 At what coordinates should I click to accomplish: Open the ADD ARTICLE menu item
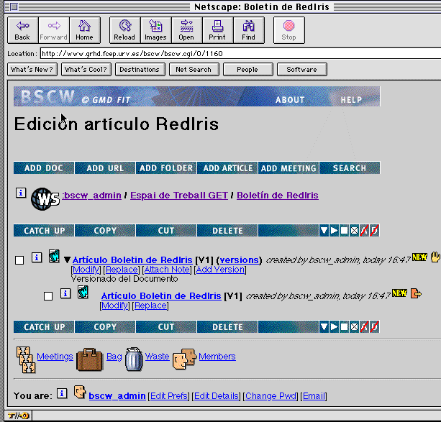(x=227, y=168)
